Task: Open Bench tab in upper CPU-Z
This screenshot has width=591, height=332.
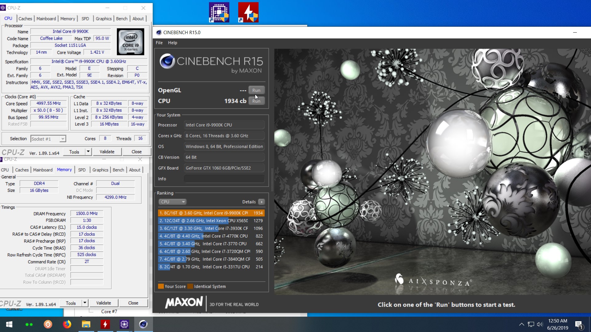Action: (122, 18)
